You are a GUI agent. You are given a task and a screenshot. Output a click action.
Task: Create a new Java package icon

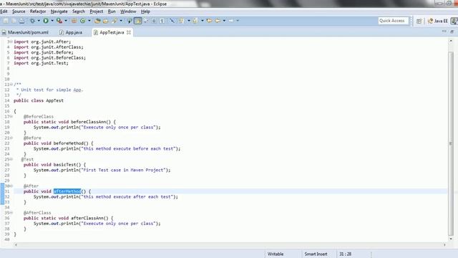[74, 21]
